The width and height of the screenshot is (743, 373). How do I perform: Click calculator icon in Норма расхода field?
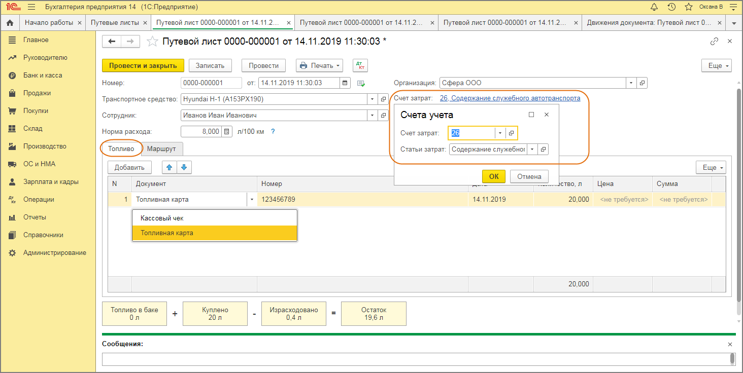coord(227,131)
